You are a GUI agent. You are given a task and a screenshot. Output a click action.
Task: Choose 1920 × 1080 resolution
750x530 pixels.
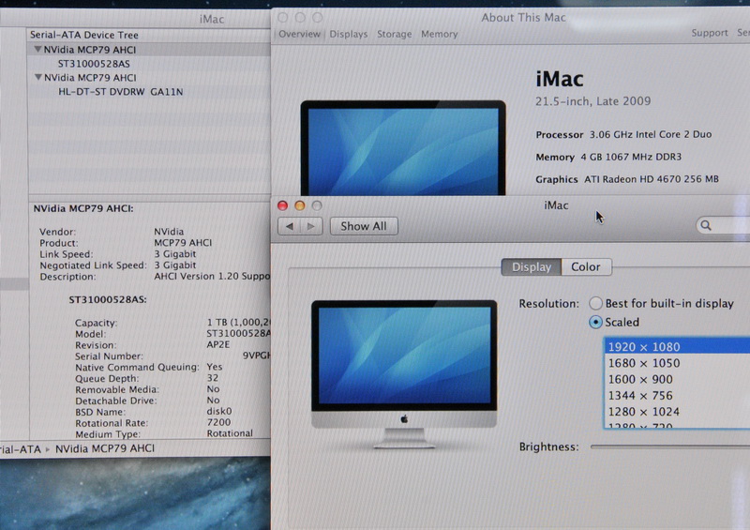coord(677,346)
